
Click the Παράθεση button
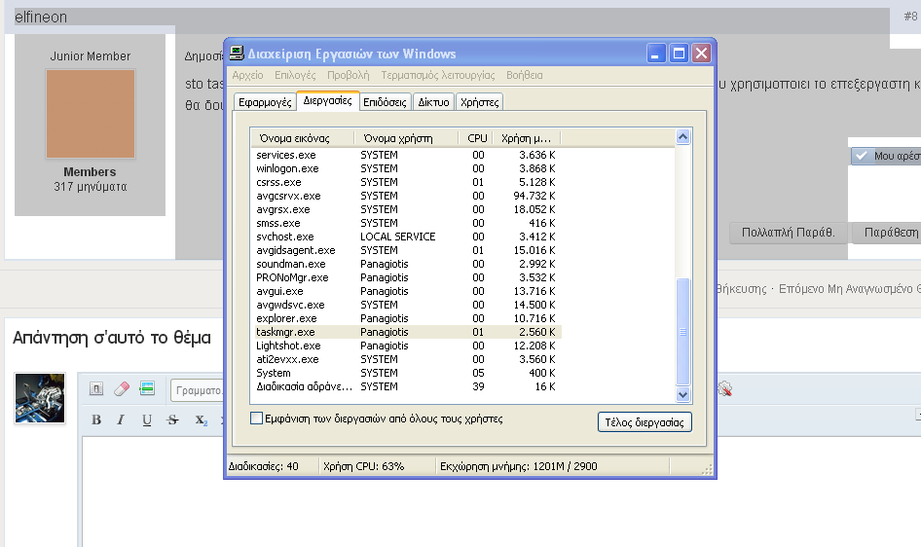pyautogui.click(x=889, y=233)
